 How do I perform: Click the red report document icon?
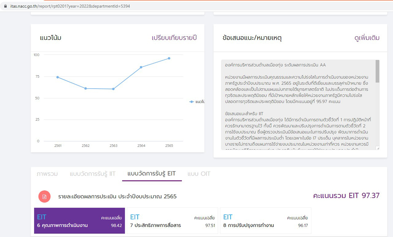click(45, 196)
